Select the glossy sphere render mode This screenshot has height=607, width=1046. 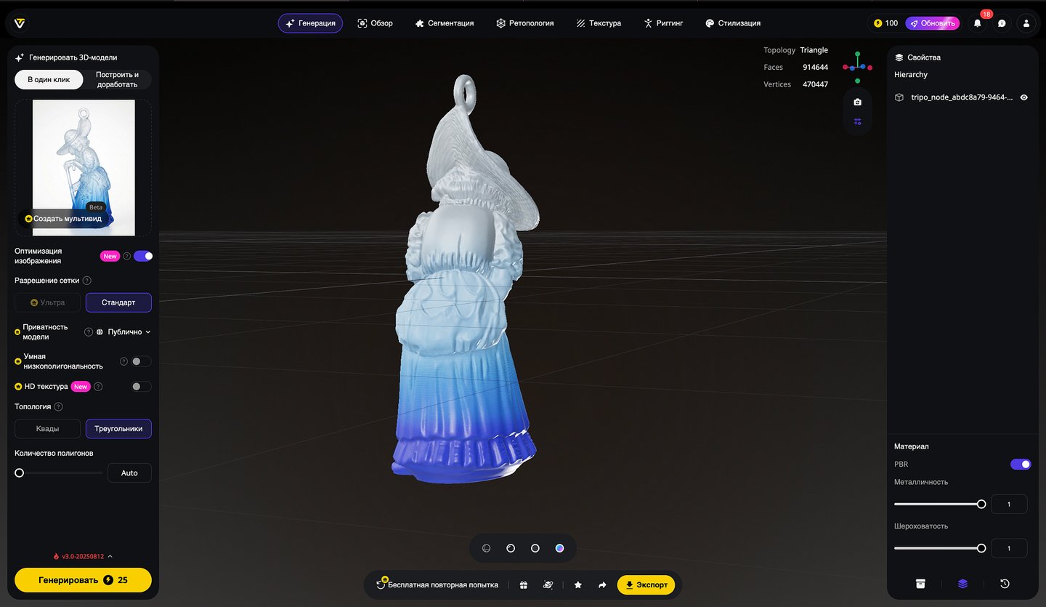point(511,548)
